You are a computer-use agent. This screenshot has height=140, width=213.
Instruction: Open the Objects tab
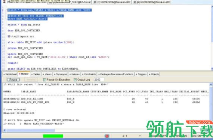tap(154, 74)
